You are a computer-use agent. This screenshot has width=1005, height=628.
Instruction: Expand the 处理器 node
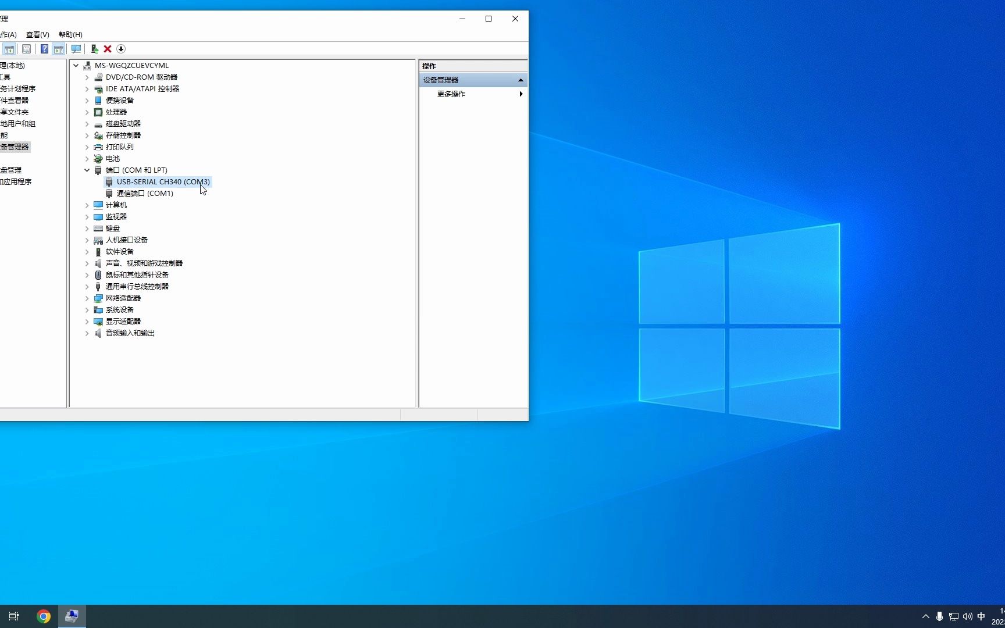tap(87, 112)
